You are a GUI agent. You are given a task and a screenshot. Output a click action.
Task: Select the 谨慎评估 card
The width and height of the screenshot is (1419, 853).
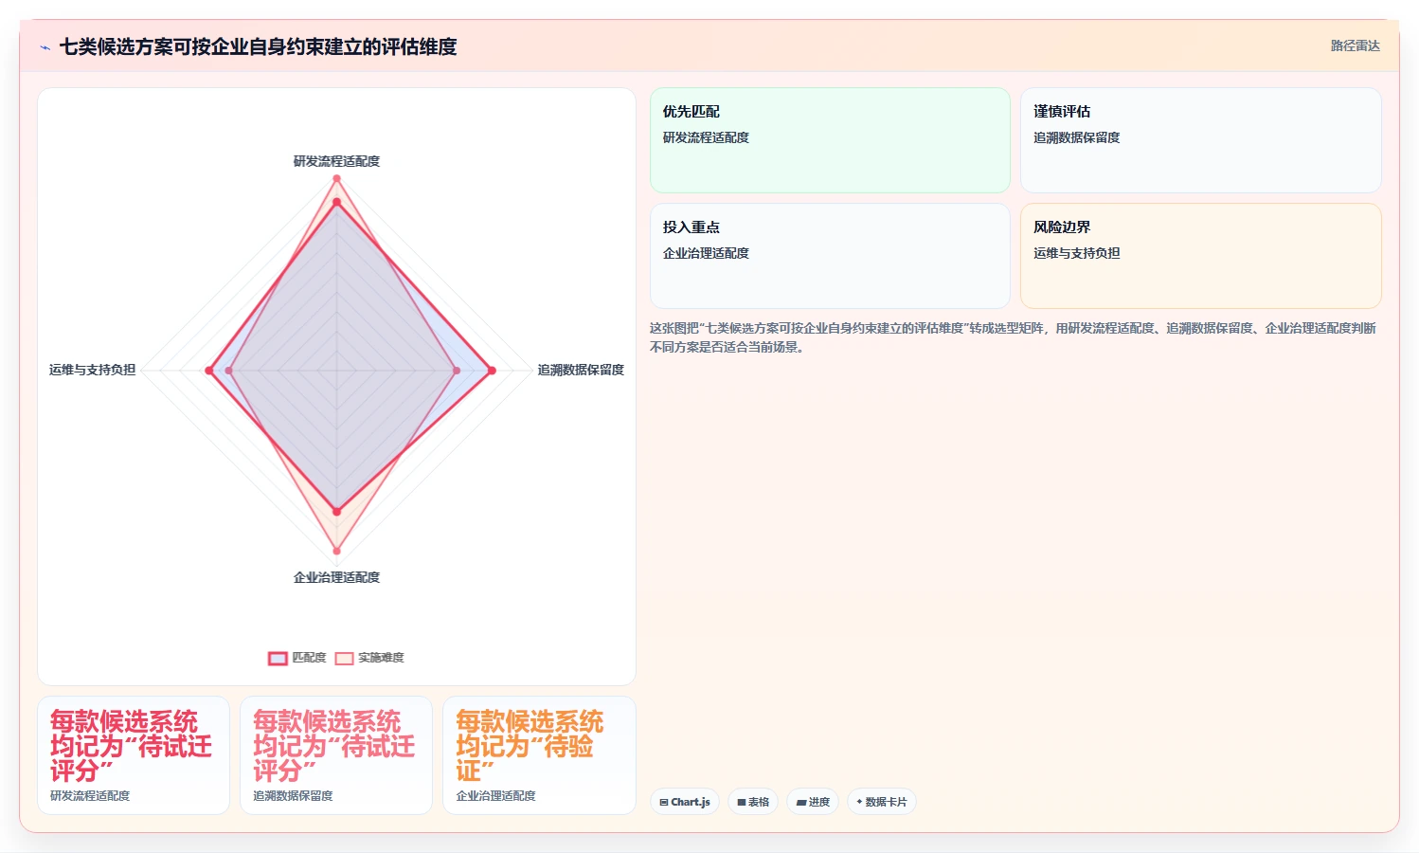point(1200,140)
